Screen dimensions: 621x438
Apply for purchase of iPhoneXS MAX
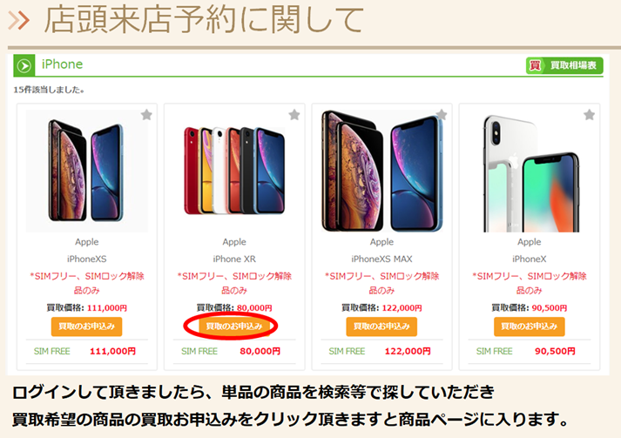coord(381,327)
